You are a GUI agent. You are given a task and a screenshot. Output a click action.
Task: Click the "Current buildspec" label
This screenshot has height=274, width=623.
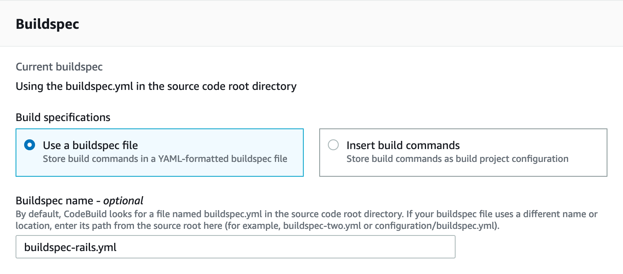(x=59, y=67)
